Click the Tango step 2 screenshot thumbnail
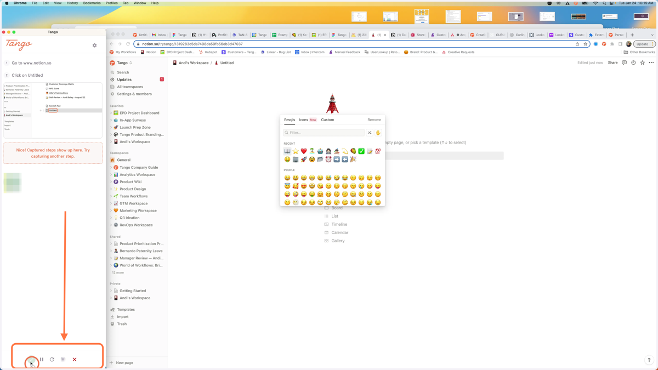This screenshot has width=658, height=370. [x=53, y=111]
